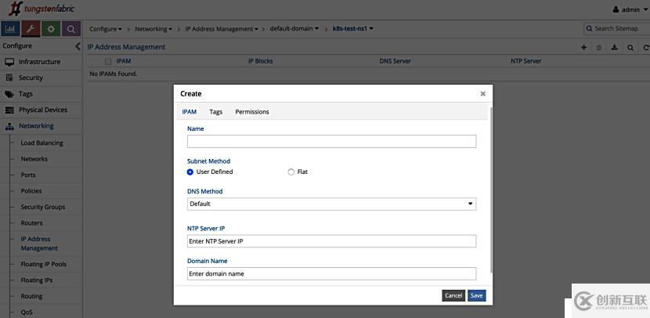Expand the k8s-test-ns1 project dropdown

point(352,29)
